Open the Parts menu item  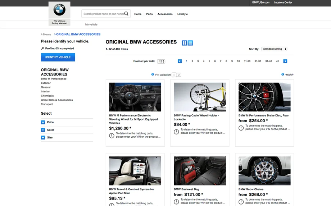tap(149, 14)
